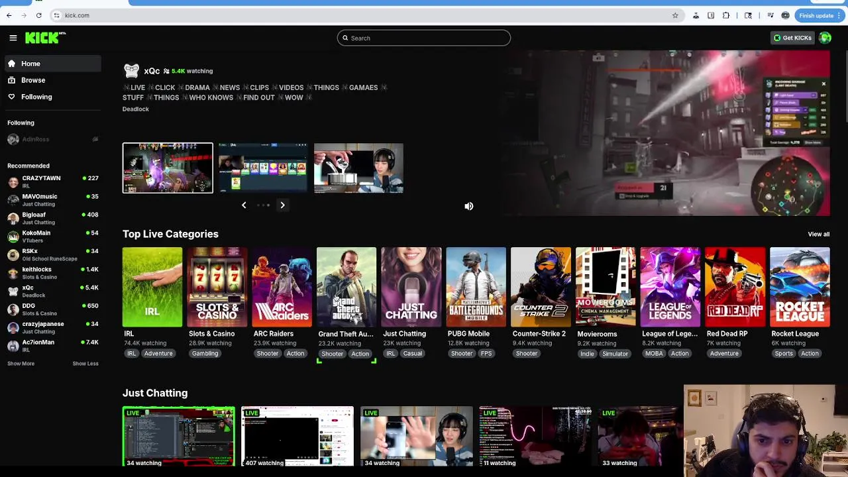848x477 pixels.
Task: Open keithlocks in Recommended list
Action: [x=53, y=273]
